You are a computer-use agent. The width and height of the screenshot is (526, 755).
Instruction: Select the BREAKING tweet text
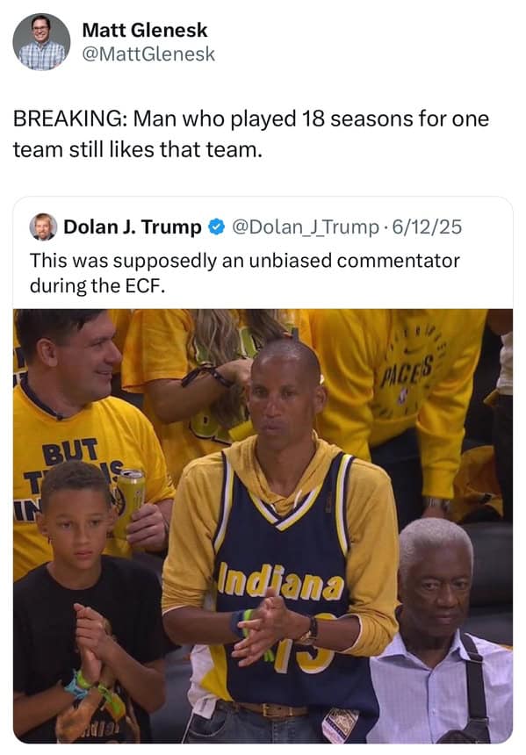[251, 133]
